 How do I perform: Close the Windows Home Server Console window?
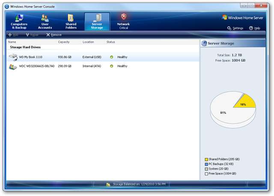coord(261,6)
